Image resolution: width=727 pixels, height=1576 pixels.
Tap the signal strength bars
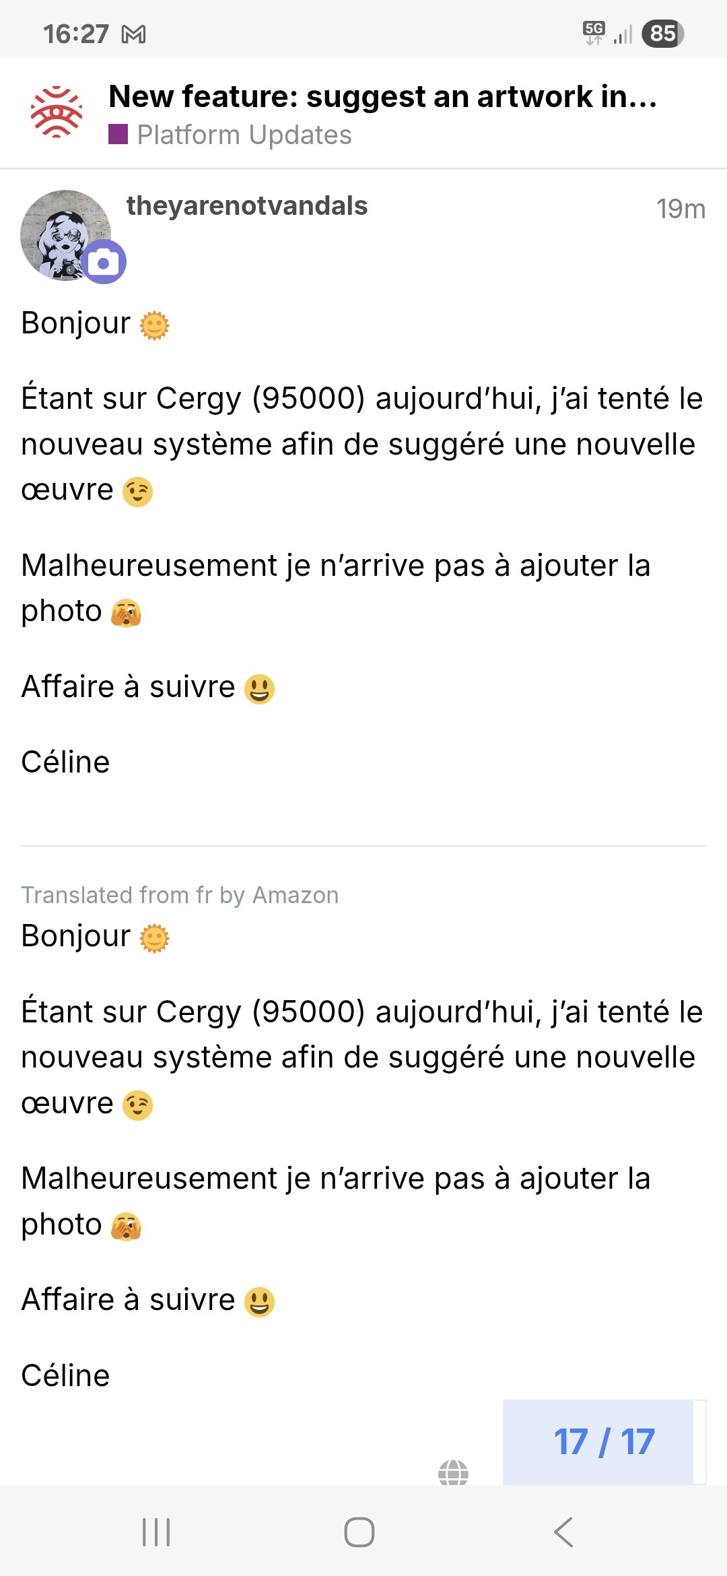point(623,34)
